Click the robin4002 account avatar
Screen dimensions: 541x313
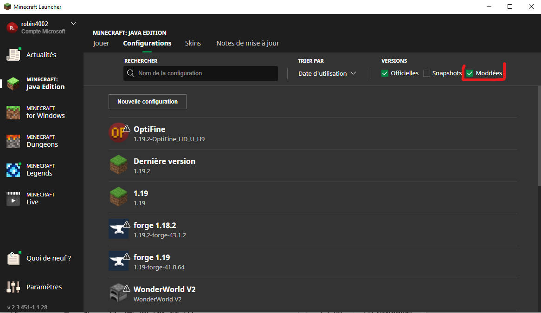12,27
